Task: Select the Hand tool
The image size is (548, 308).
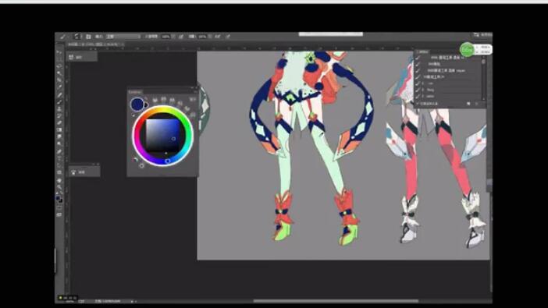Action: tap(59, 180)
